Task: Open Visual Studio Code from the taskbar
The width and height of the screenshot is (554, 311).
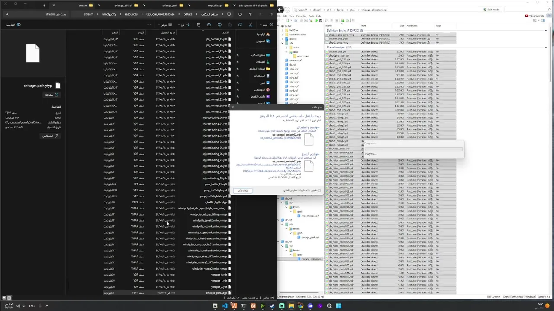Action: pyautogui.click(x=224, y=306)
